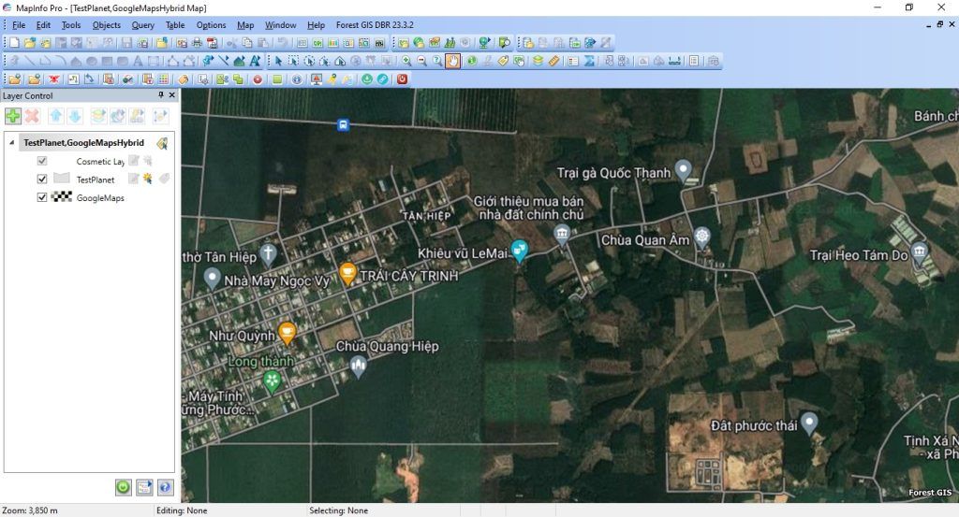Collapse the TestPlanet,GoogleMapsHybrid map tree
The width and height of the screenshot is (959, 517).
[x=11, y=143]
